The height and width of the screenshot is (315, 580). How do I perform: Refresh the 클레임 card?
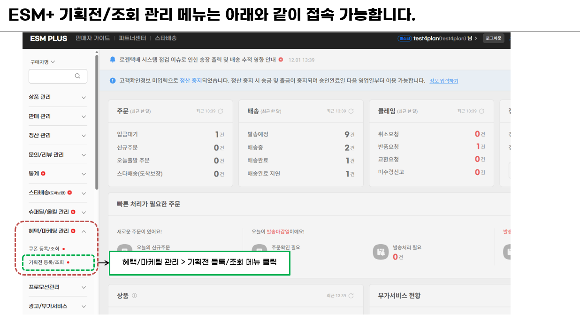coord(481,111)
